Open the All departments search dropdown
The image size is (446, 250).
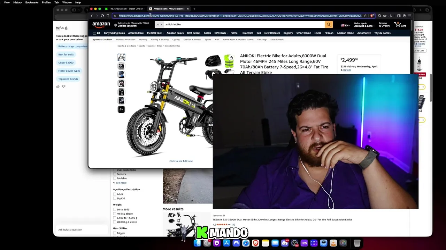tap(159, 24)
